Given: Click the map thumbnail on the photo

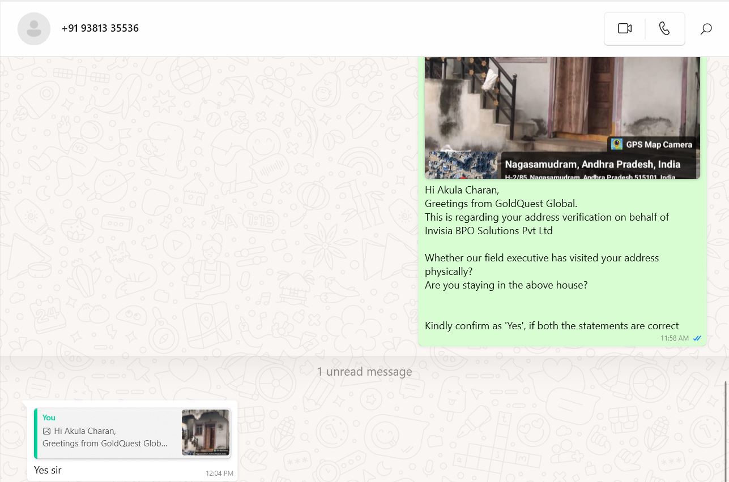Looking at the screenshot, I should tap(463, 165).
